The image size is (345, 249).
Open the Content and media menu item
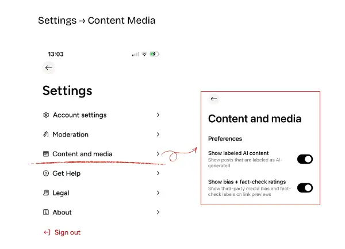pyautogui.click(x=82, y=154)
